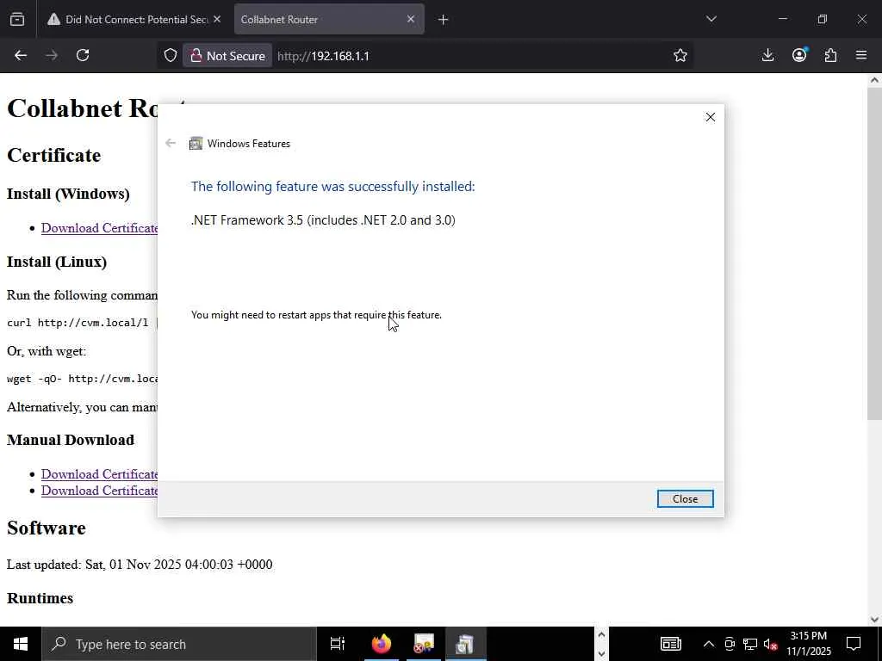Viewport: 882px width, 661px height.
Task: Select the Collabnet Router tab
Action: [x=320, y=20]
